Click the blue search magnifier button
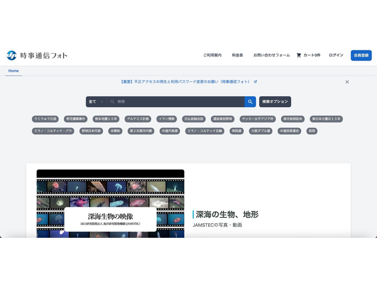The image size is (377, 283). point(250,102)
